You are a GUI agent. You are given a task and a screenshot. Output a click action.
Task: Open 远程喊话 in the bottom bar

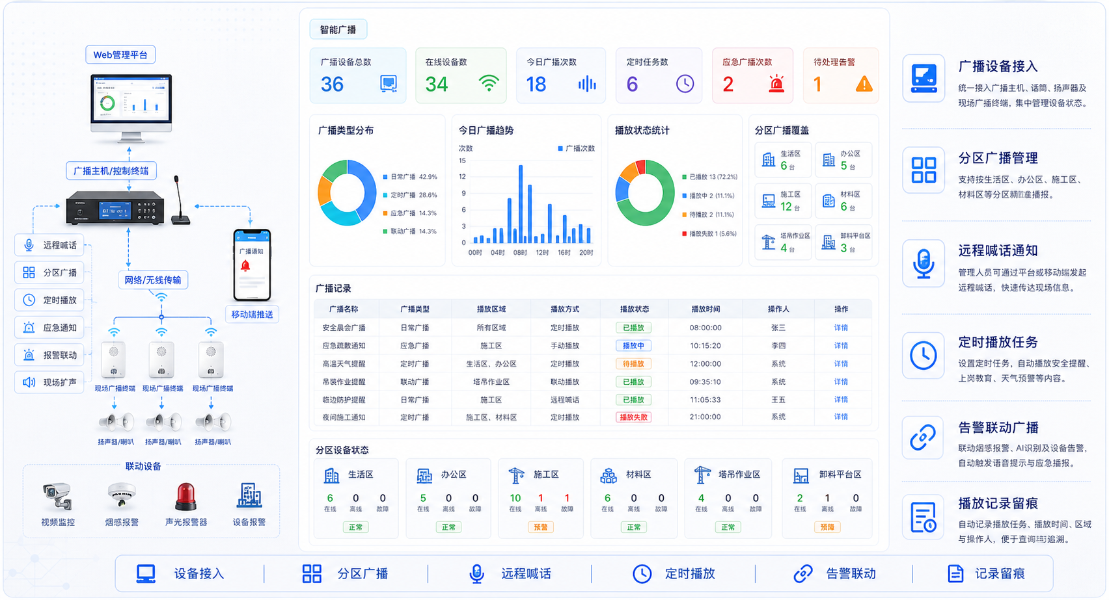[510, 574]
